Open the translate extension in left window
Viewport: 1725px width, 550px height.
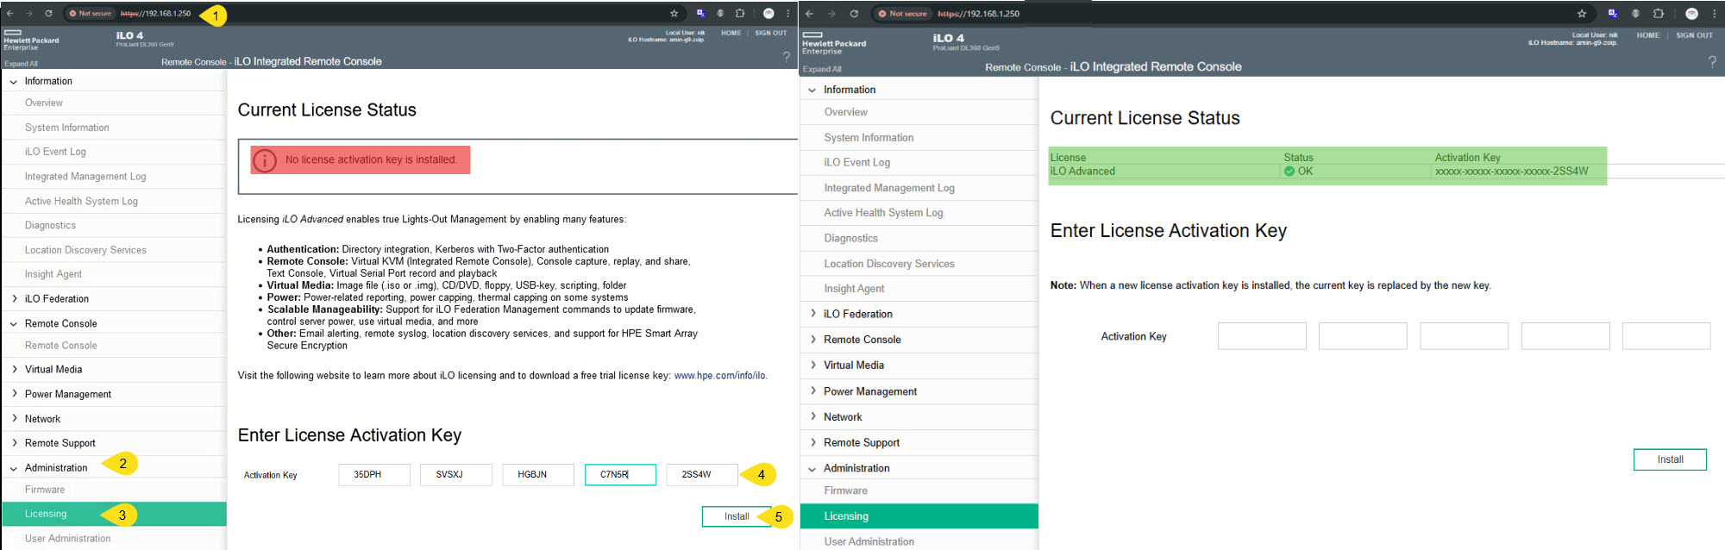(700, 14)
